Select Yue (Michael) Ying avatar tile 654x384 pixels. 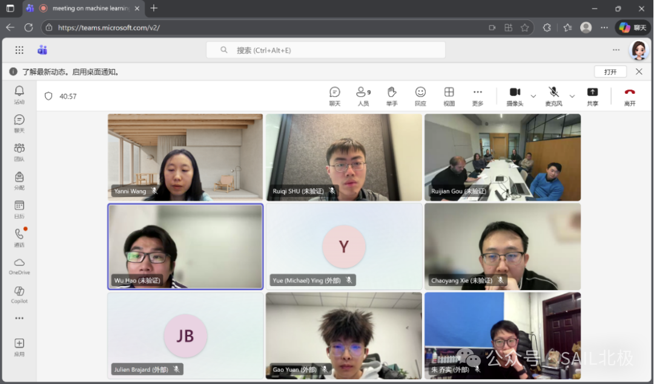click(x=344, y=247)
